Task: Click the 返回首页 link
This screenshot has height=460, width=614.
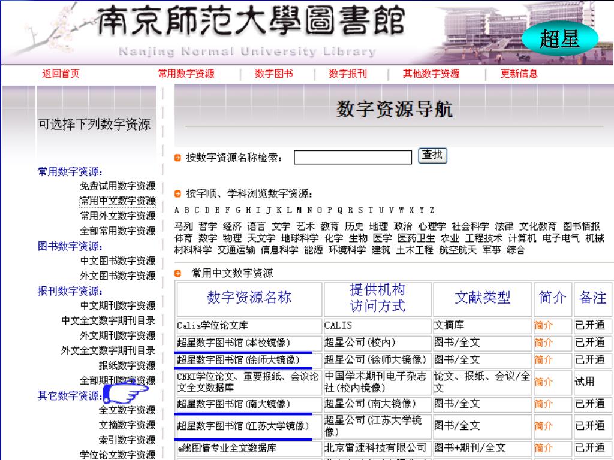Action: point(61,74)
